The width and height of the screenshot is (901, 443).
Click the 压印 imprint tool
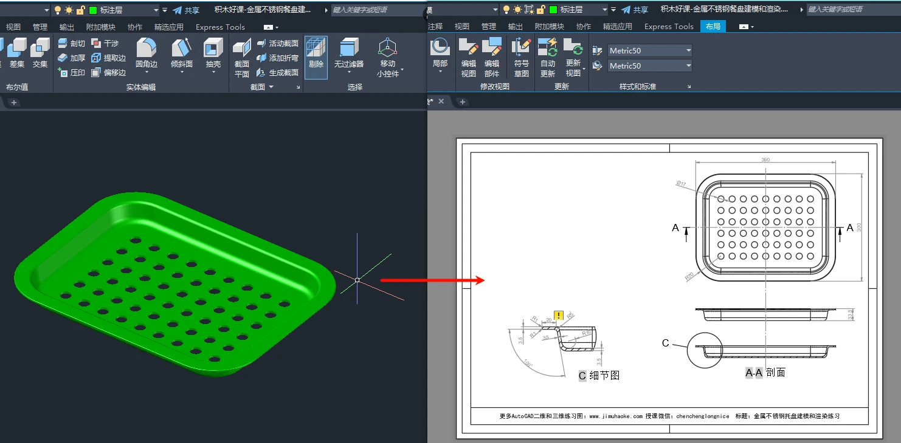pyautogui.click(x=71, y=73)
